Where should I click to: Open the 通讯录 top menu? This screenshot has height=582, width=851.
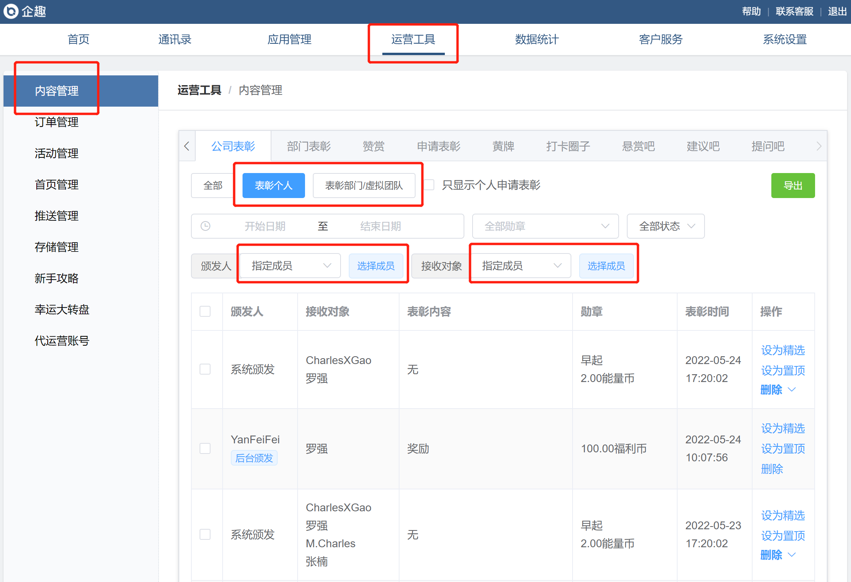[x=175, y=39]
